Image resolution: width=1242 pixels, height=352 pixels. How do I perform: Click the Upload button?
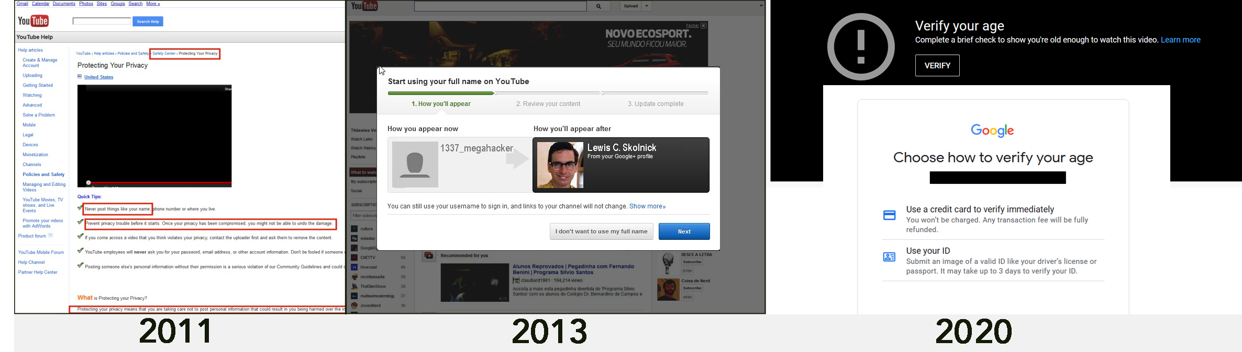click(x=631, y=6)
